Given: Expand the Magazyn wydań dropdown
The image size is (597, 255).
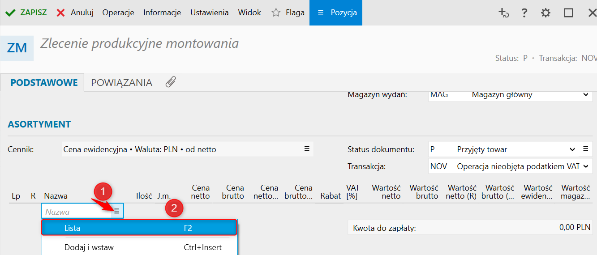Looking at the screenshot, I should click(x=586, y=95).
